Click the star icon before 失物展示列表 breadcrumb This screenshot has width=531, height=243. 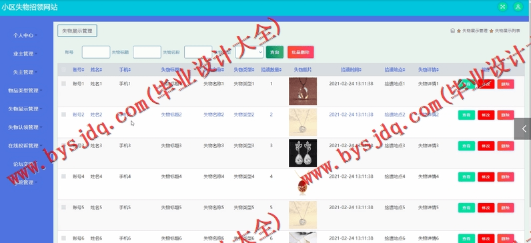pos(492,31)
